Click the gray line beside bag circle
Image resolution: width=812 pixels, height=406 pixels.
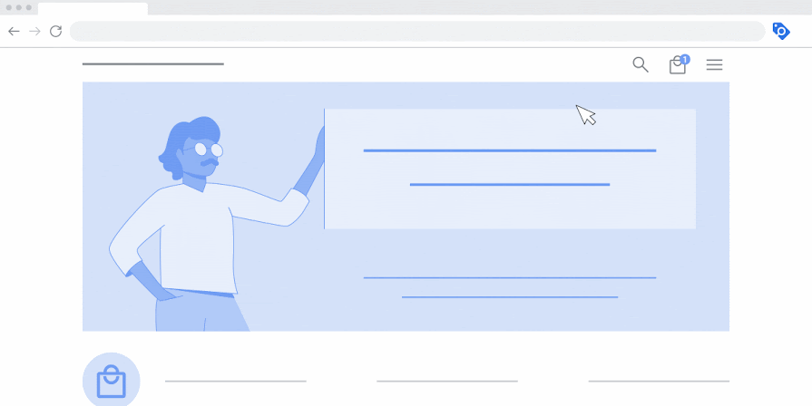[236, 382]
